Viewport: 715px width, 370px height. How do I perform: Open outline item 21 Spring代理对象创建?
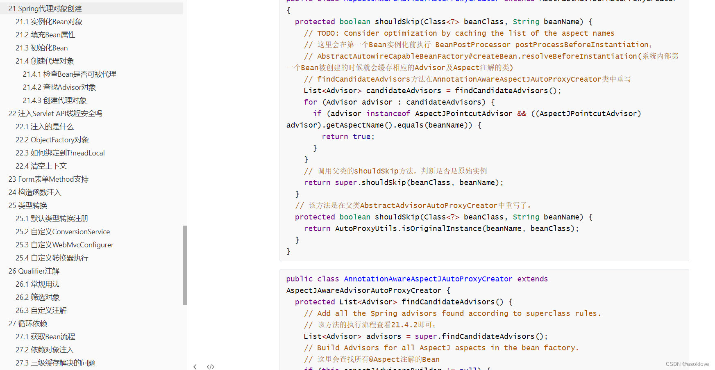[x=45, y=9]
